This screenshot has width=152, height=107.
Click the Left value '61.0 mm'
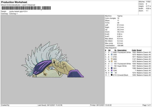tap(121, 25)
